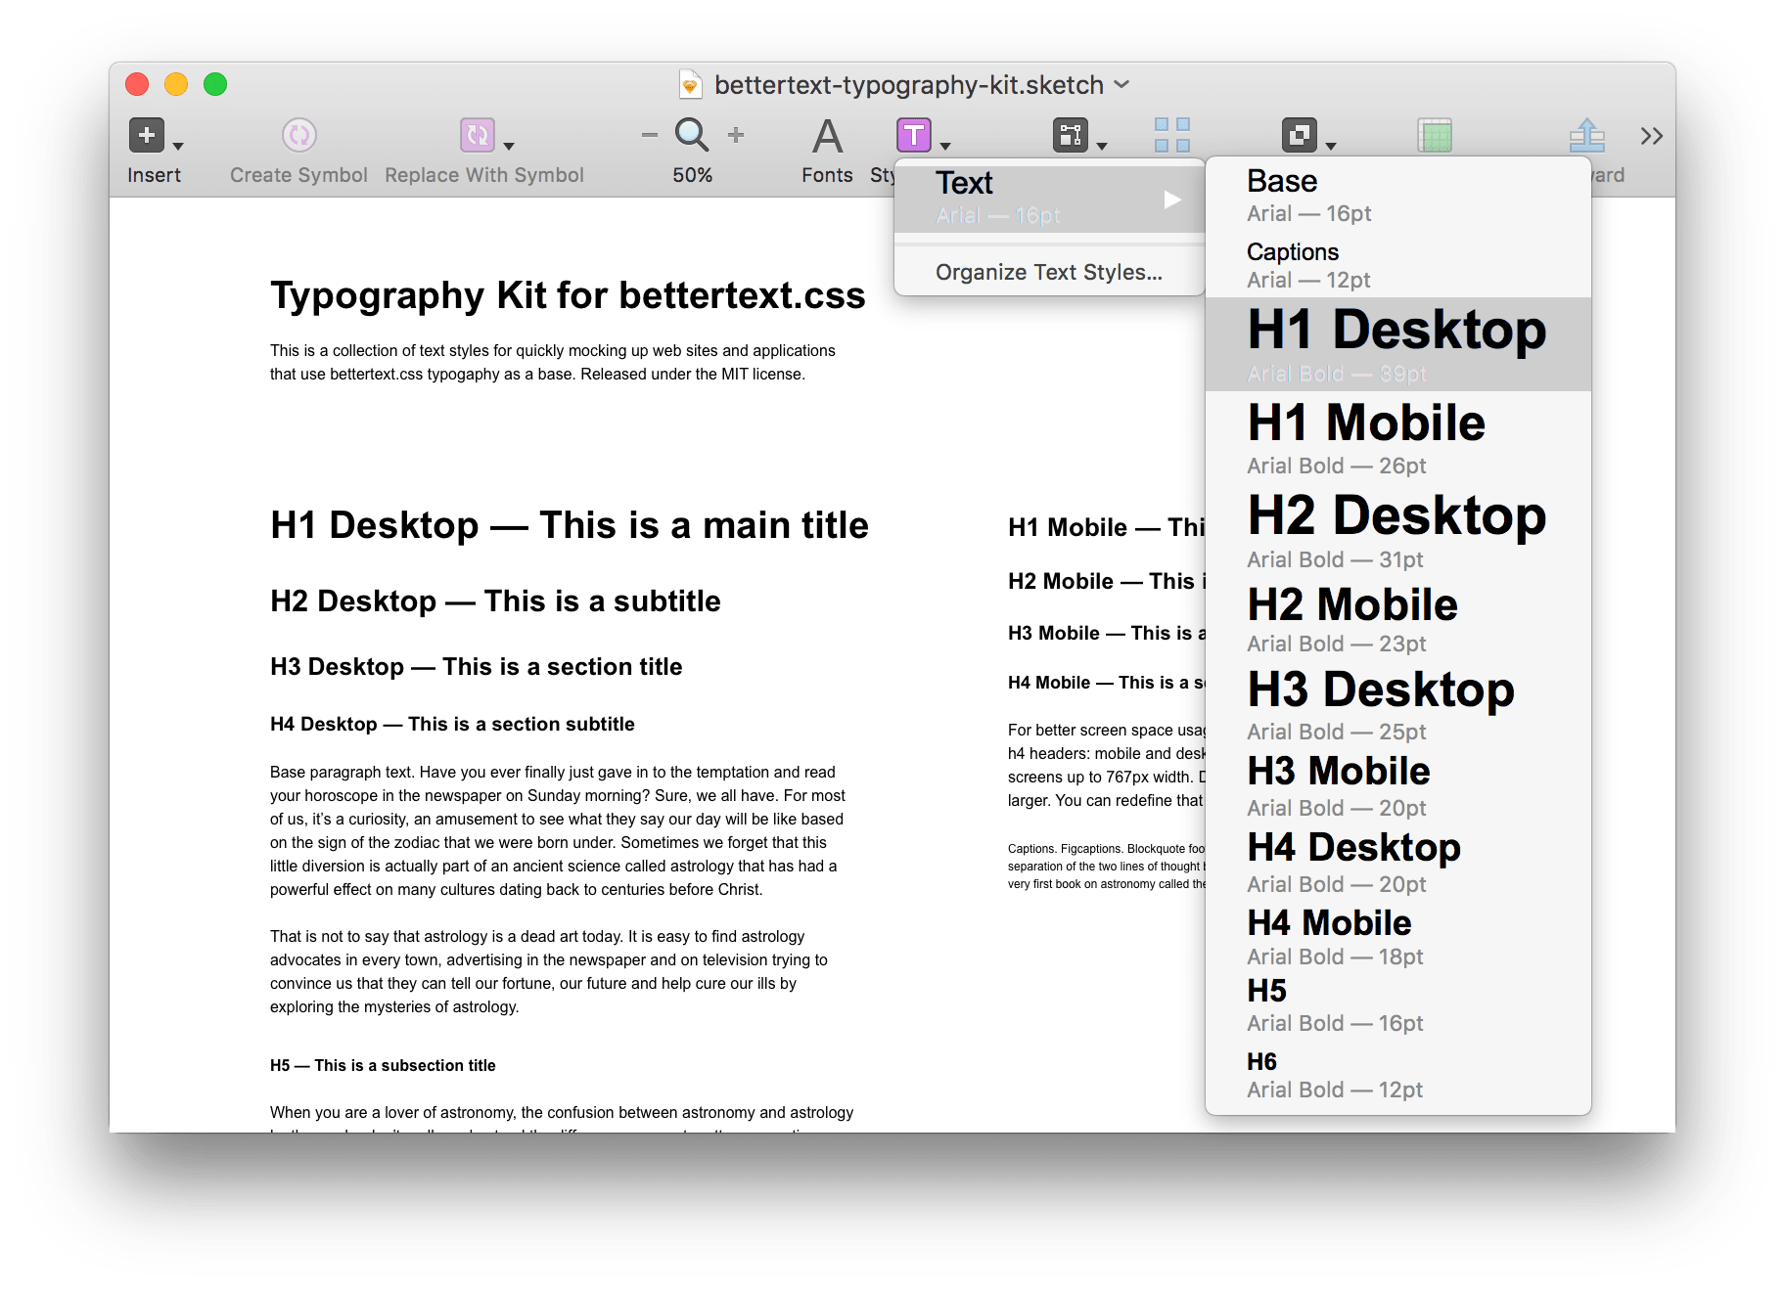1785x1291 pixels.
Task: Click the magnifying glass zoom icon
Action: [x=692, y=135]
